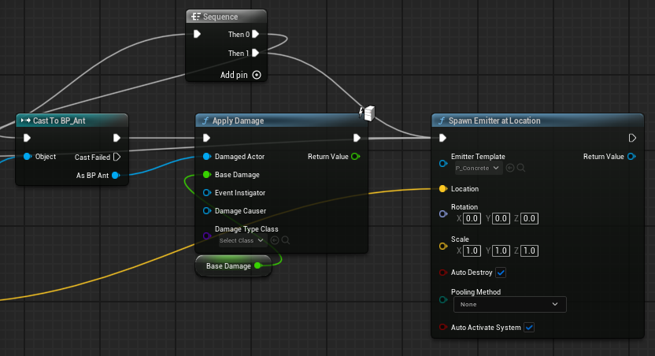Click the Damaged Actor input pin
This screenshot has height=356, width=655.
[207, 156]
